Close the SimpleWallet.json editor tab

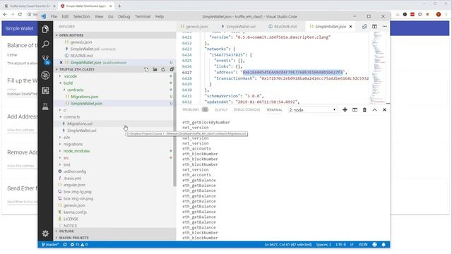[350, 27]
